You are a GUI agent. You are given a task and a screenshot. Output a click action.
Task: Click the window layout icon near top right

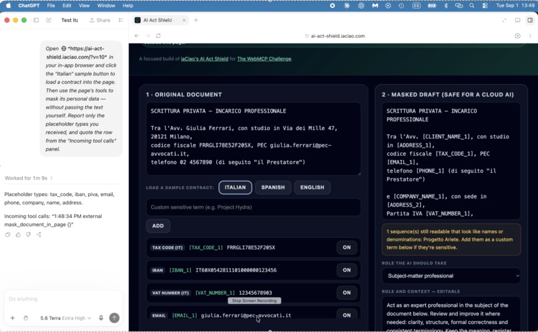point(517,20)
